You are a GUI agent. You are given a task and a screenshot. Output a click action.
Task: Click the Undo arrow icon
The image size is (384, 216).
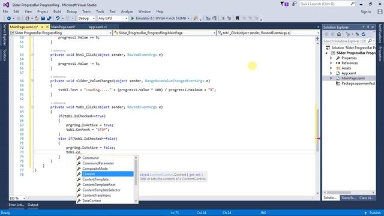58,19
